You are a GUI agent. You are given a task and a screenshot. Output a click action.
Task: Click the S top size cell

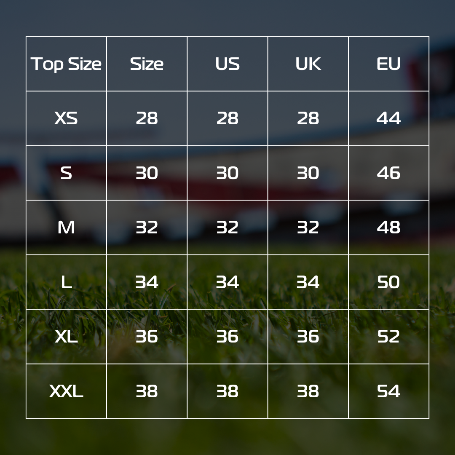pos(66,173)
